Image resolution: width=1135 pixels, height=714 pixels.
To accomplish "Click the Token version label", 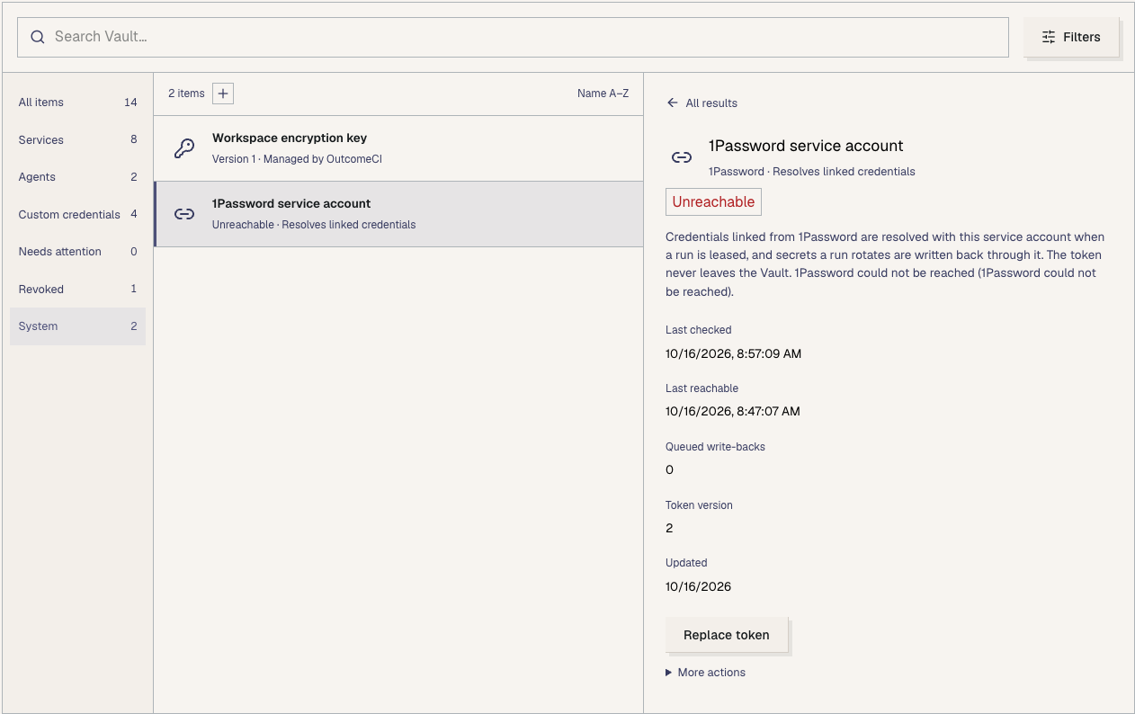I will tap(699, 505).
